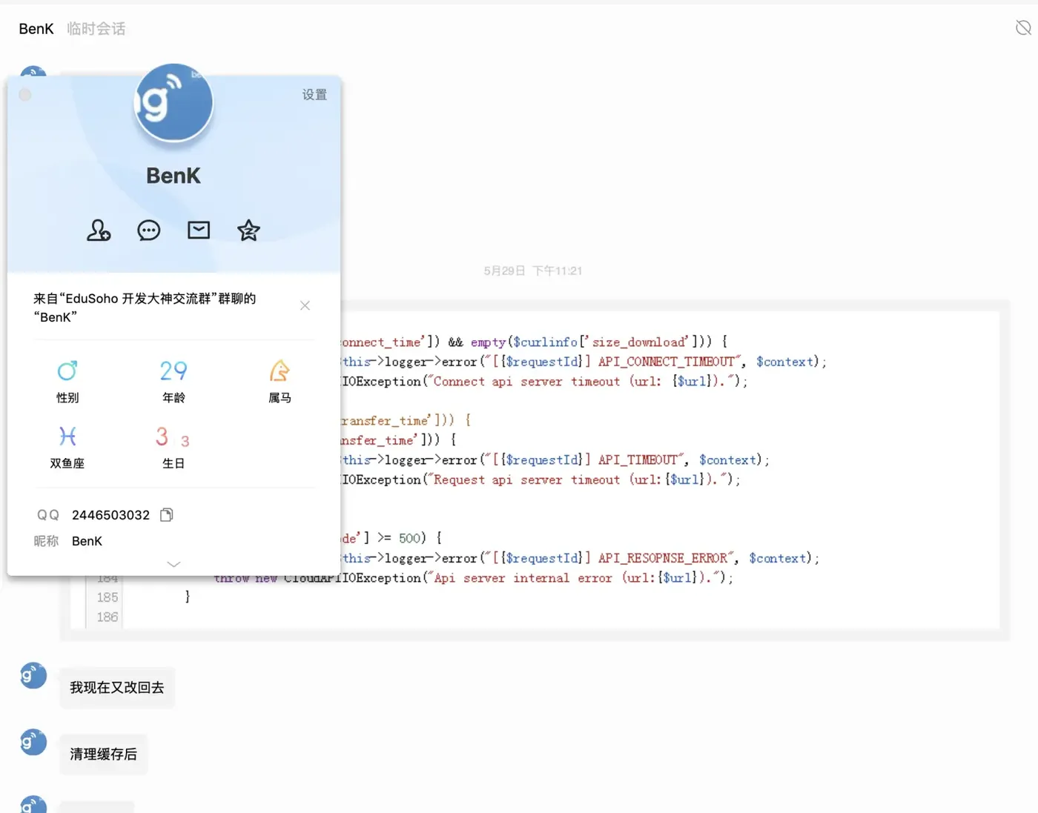Close the group source notice with X
1038x813 pixels.
pos(305,305)
